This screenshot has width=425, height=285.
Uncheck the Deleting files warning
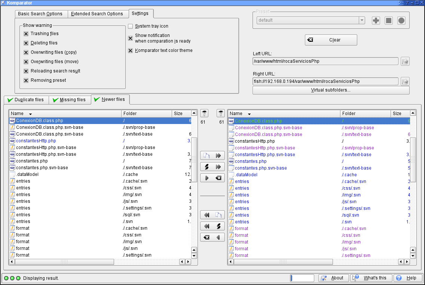[x=26, y=43]
